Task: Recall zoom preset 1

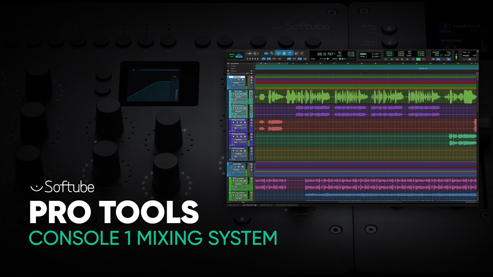Action: pos(247,59)
